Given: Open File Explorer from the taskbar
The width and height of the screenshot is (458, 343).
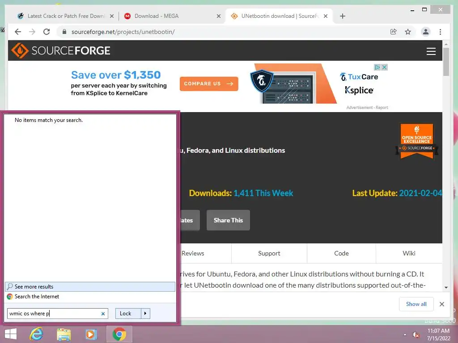Looking at the screenshot, I should point(64,334).
